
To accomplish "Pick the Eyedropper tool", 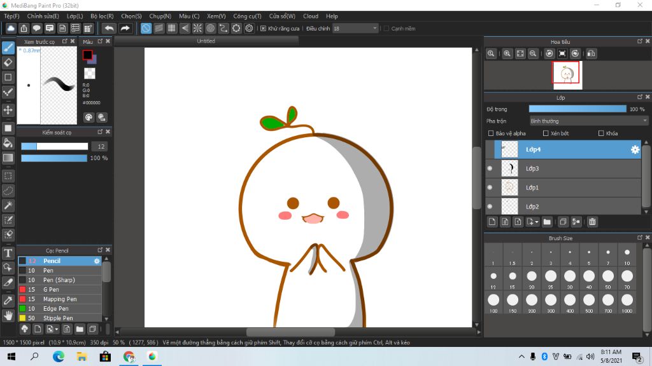I will (8, 301).
